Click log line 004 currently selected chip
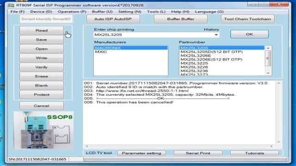The image size is (296, 166). 166,95
